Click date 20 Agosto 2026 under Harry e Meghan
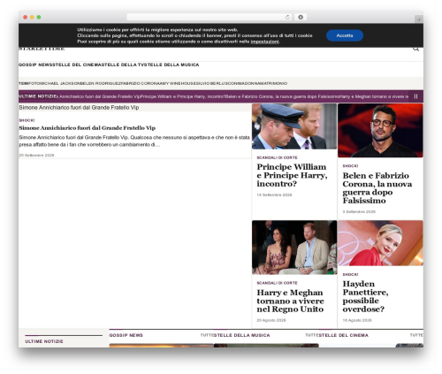 tap(271, 320)
